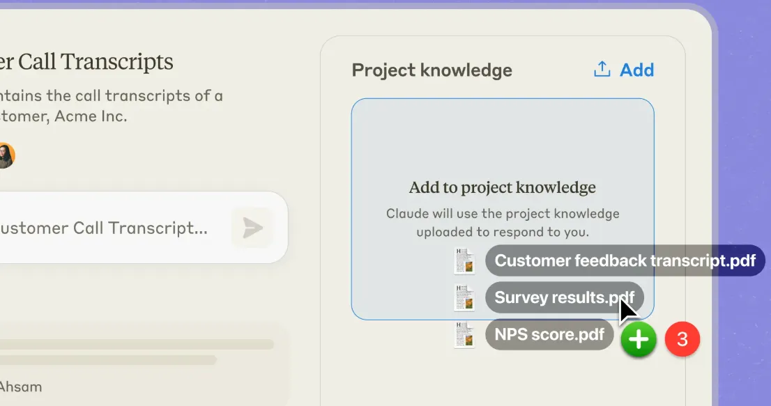Click the send message arrow button
The image size is (771, 406).
coord(252,228)
